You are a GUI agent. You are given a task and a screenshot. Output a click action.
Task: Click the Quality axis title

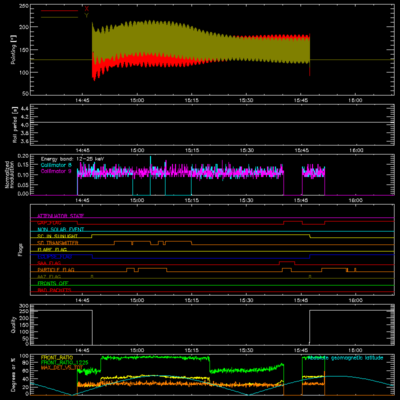pos(13,324)
